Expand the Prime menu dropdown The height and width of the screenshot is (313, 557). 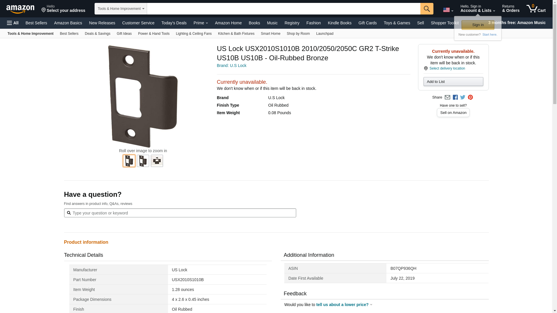tap(200, 23)
